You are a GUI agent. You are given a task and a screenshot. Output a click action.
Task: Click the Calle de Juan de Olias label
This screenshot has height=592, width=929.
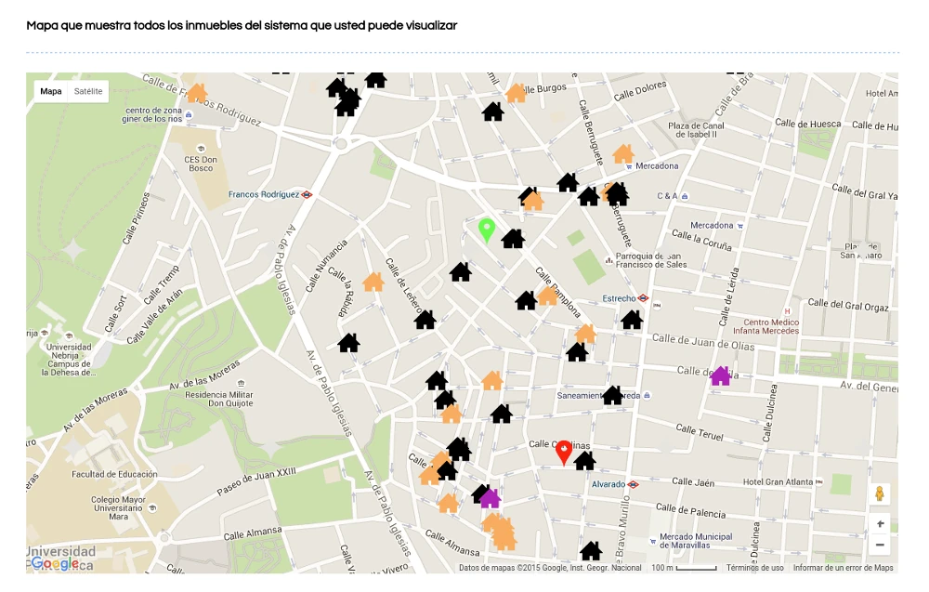tap(703, 342)
